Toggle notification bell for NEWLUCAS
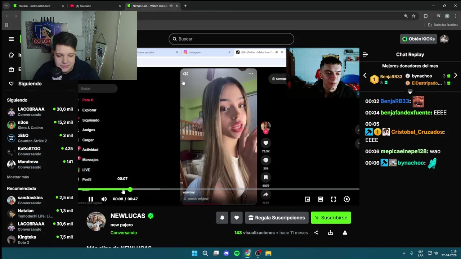 222,218
